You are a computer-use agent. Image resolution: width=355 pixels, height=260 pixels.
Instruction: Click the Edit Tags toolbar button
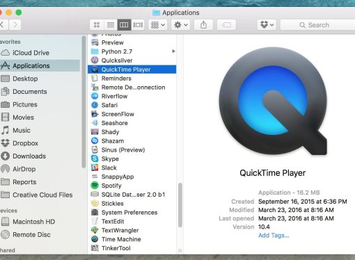click(x=226, y=25)
